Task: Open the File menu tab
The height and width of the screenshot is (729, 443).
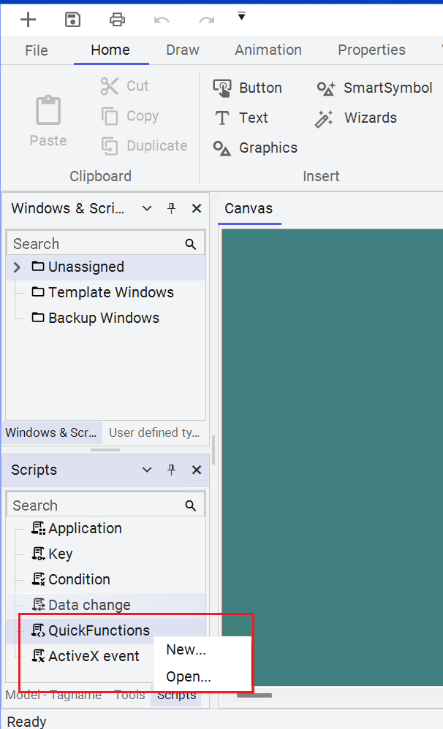Action: (37, 50)
